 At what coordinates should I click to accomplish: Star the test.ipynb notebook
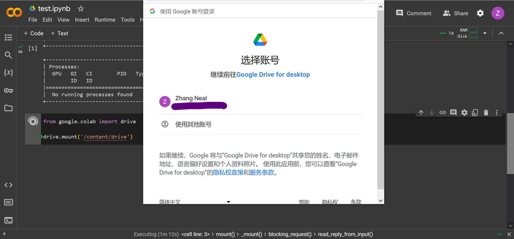(81, 9)
